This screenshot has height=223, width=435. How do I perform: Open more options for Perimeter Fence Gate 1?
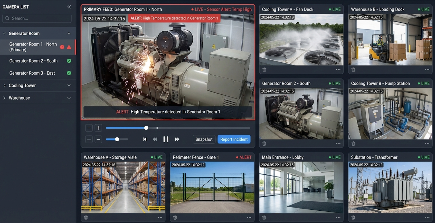[x=249, y=218]
